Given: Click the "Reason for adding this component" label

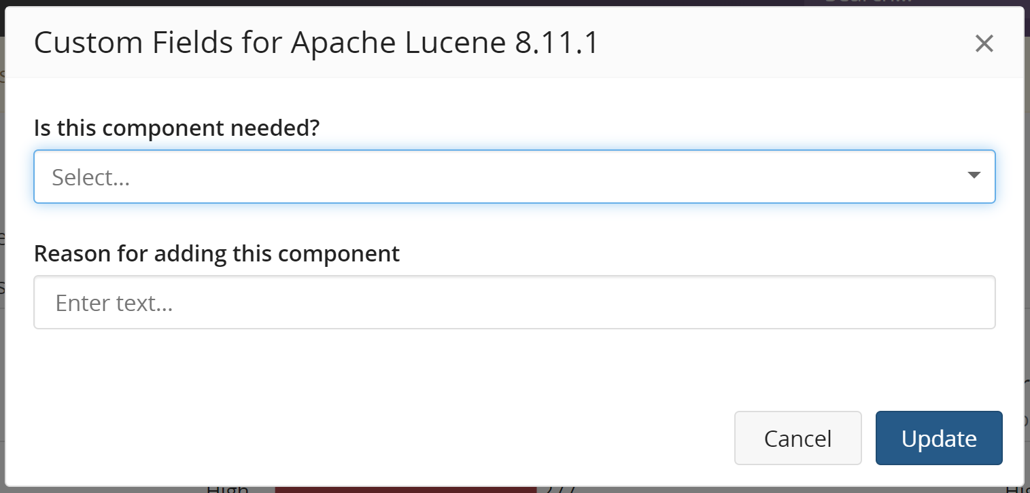Looking at the screenshot, I should (217, 253).
